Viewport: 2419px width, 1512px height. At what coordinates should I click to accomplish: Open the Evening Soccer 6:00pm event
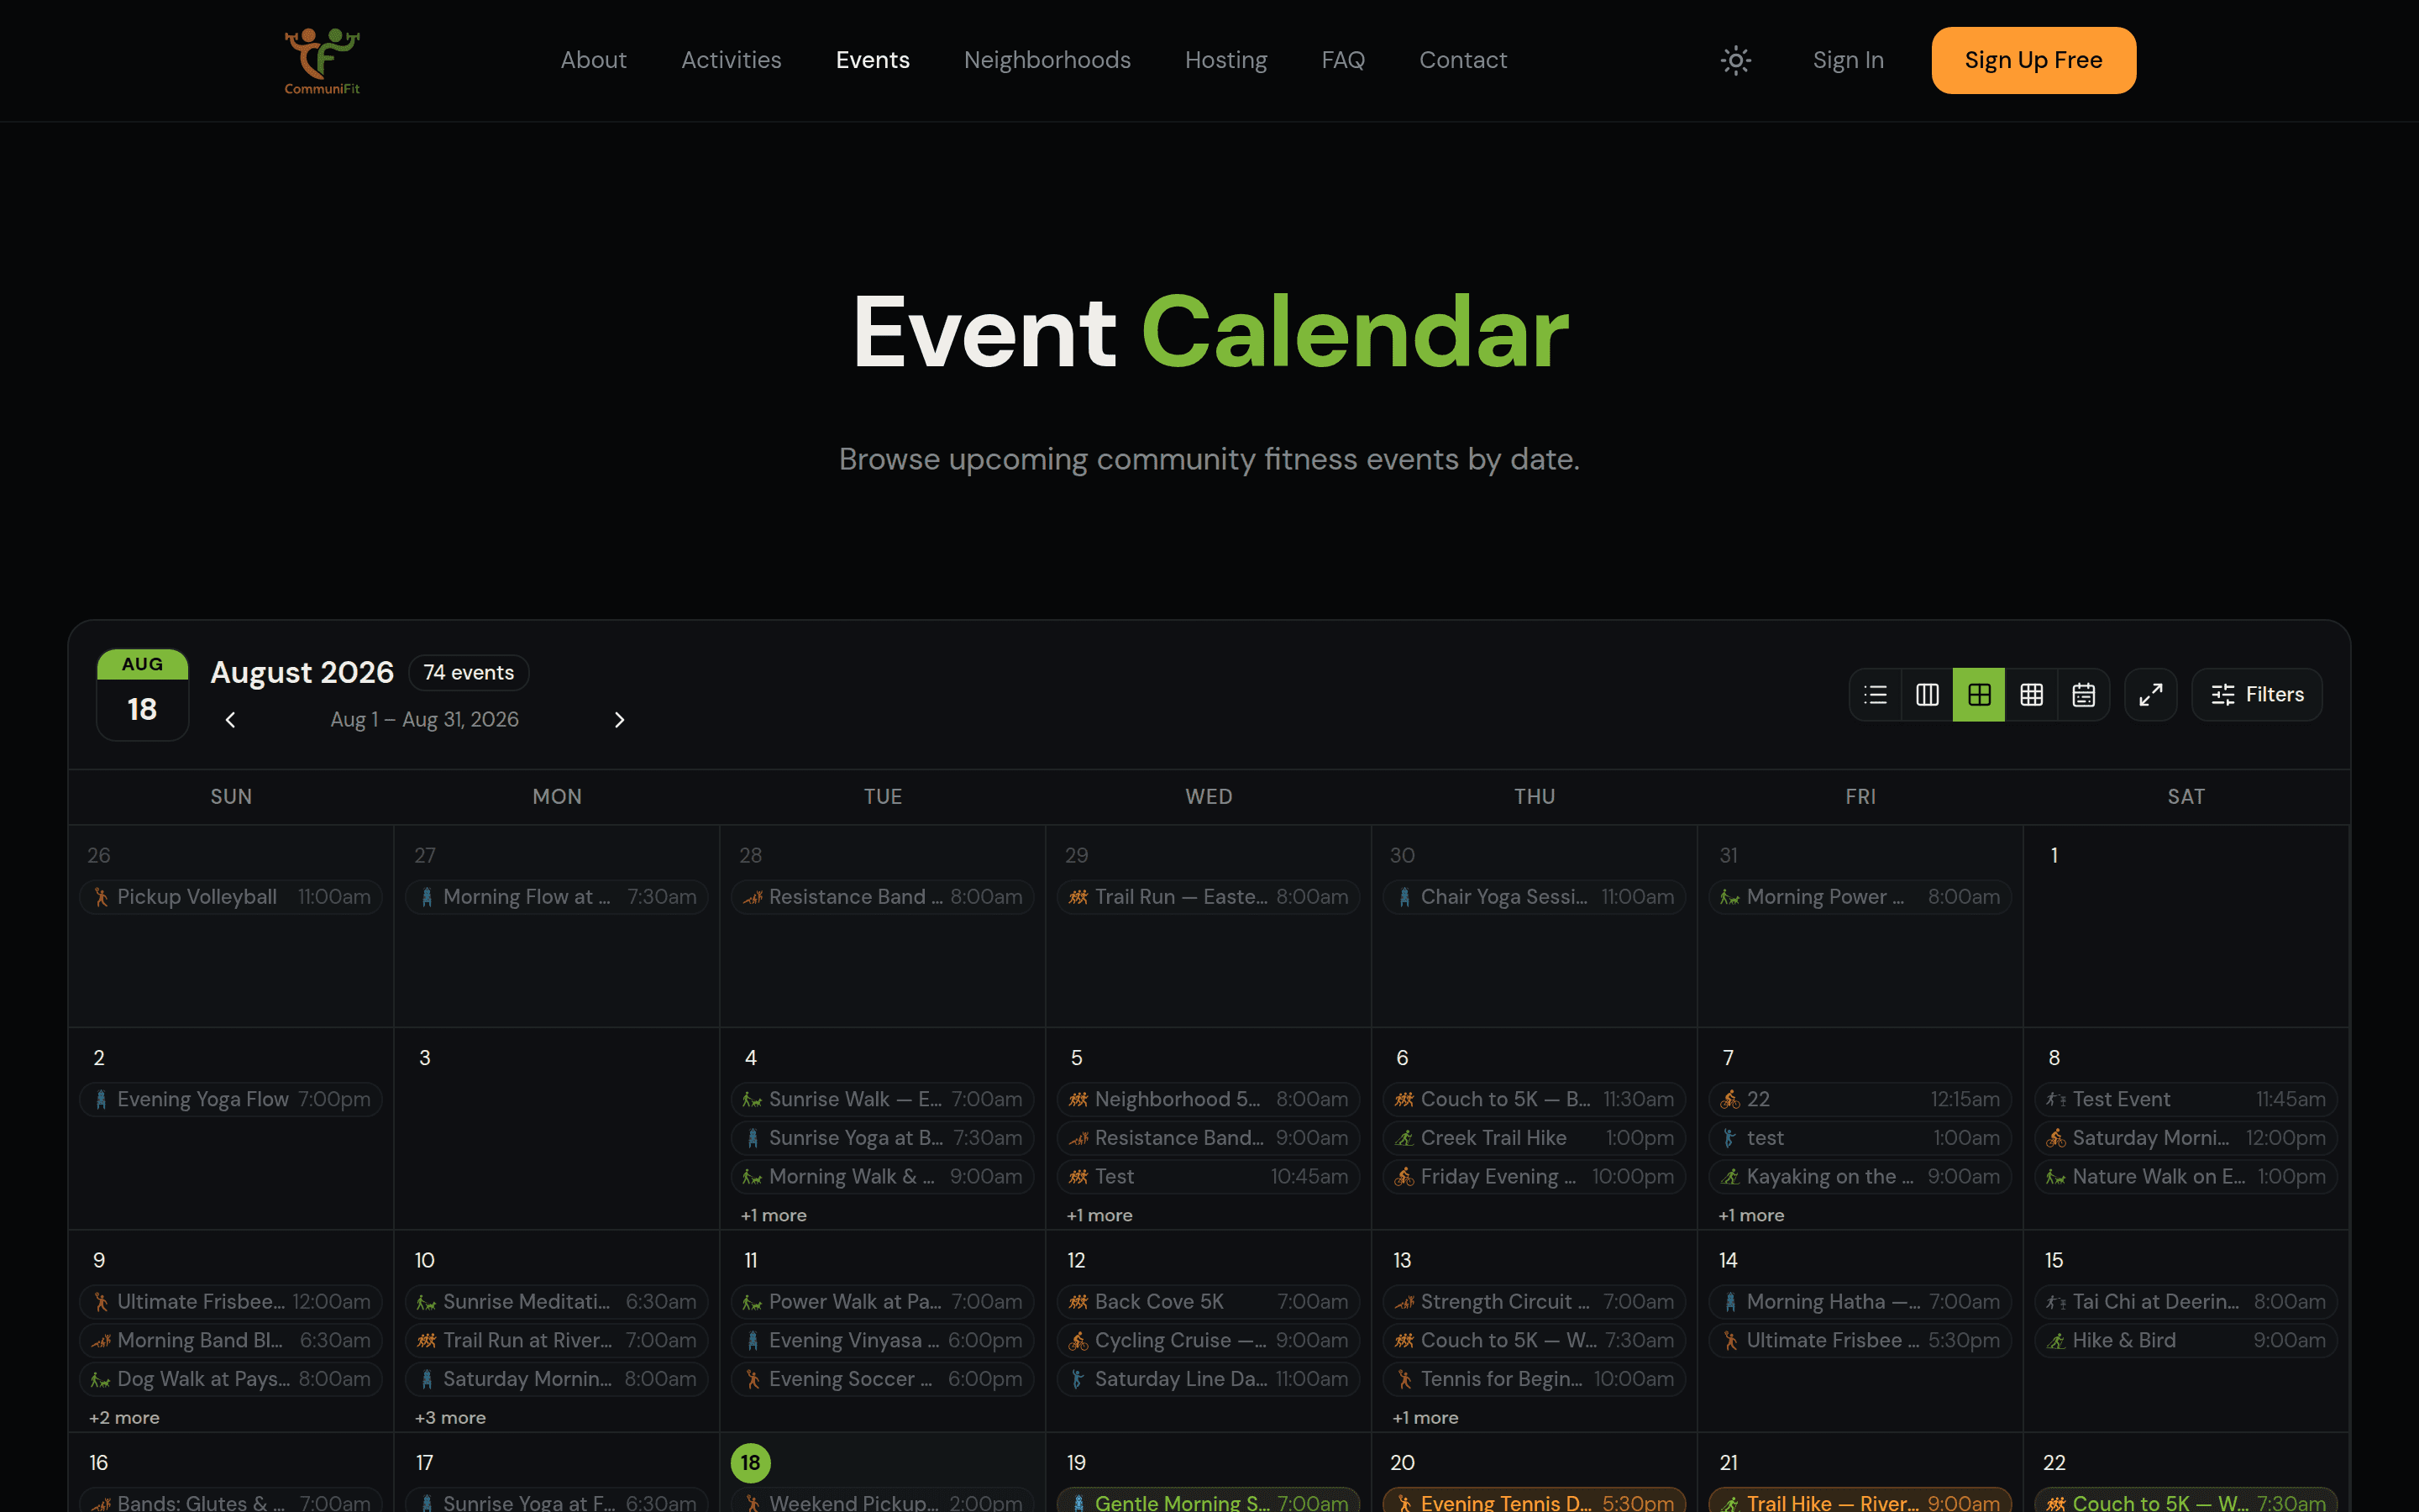(883, 1379)
